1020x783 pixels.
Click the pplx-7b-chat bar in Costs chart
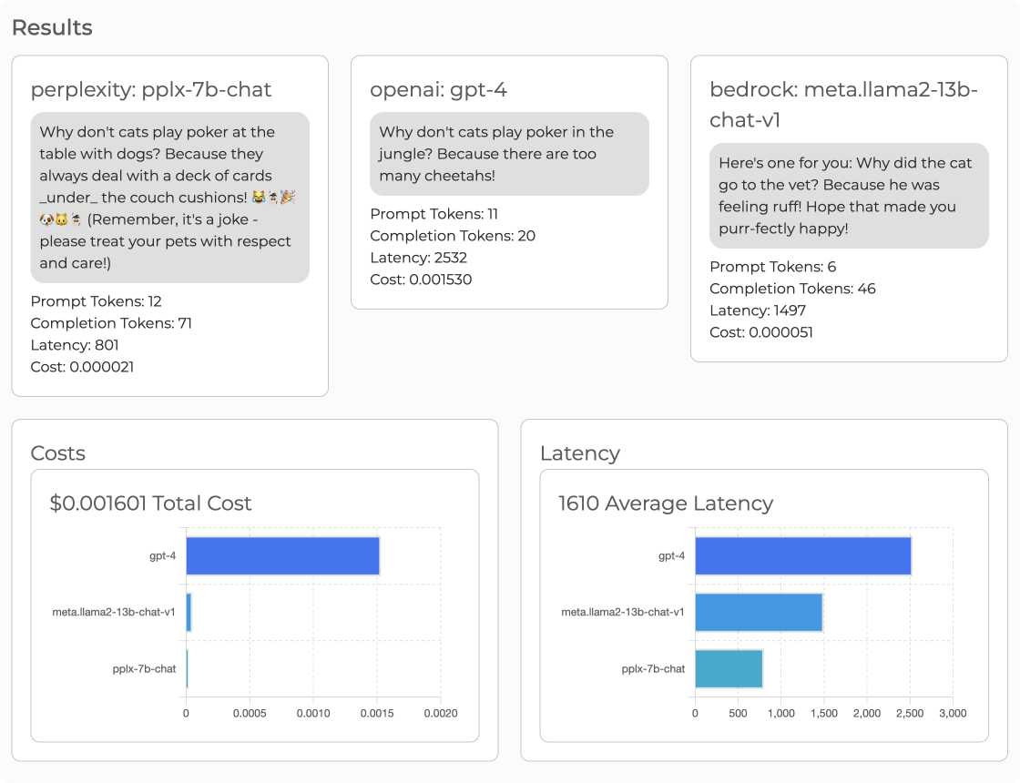pos(187,668)
